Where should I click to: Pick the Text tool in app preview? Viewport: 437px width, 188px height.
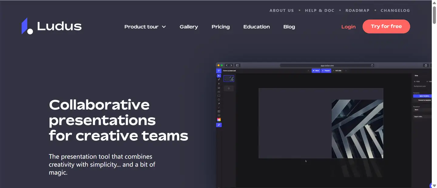(219, 84)
